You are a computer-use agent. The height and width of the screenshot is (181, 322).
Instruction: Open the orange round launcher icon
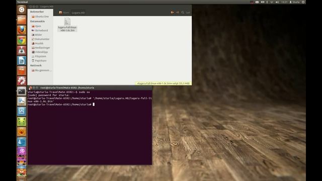coord(22,132)
